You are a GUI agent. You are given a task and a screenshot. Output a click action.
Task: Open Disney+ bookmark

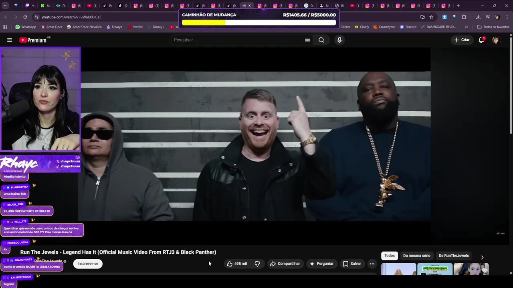click(156, 27)
